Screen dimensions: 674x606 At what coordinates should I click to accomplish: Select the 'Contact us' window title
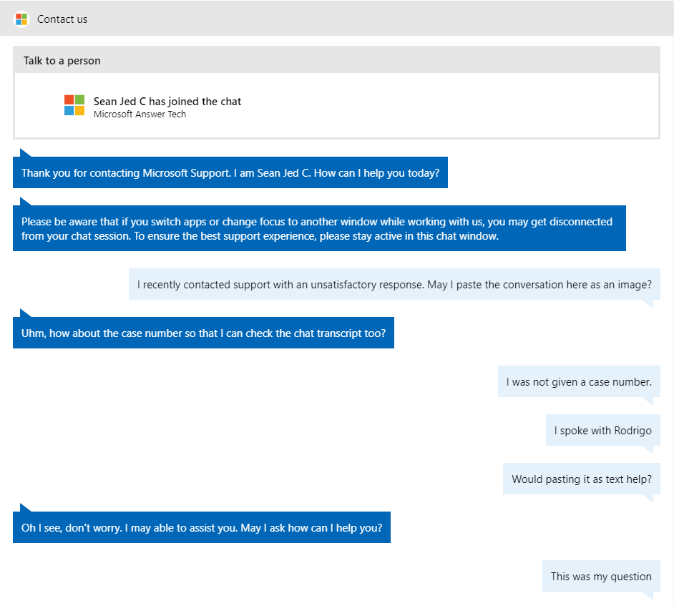pyautogui.click(x=62, y=19)
